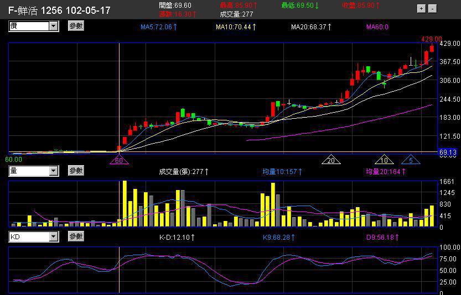Click 成交量:277 in the header

click(x=236, y=14)
